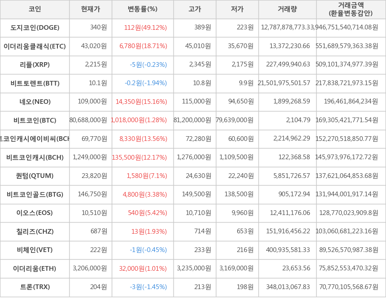Click the 거래금액 column header
The image size is (386, 298).
[351, 9]
